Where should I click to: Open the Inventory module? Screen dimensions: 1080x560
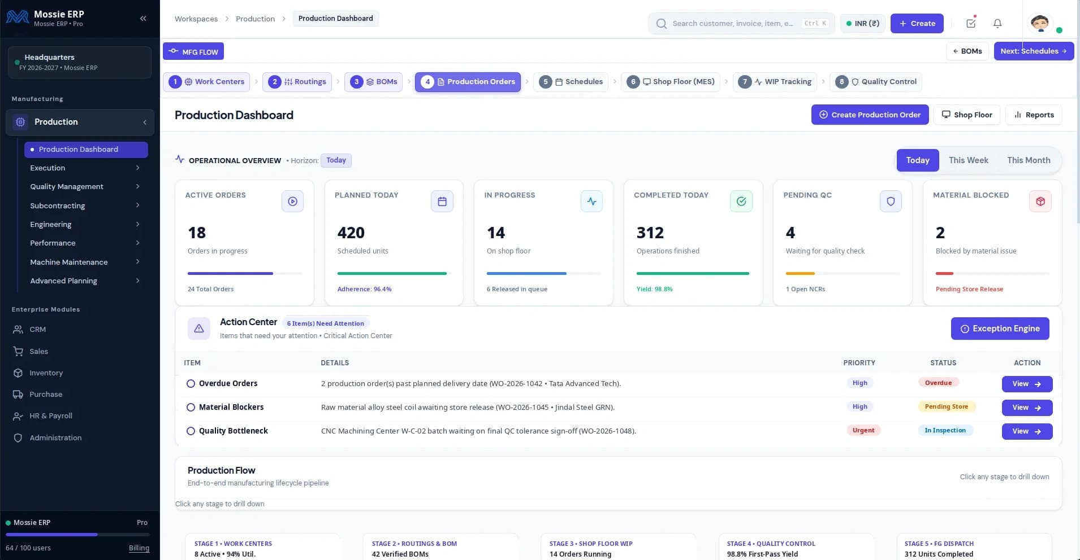(46, 373)
